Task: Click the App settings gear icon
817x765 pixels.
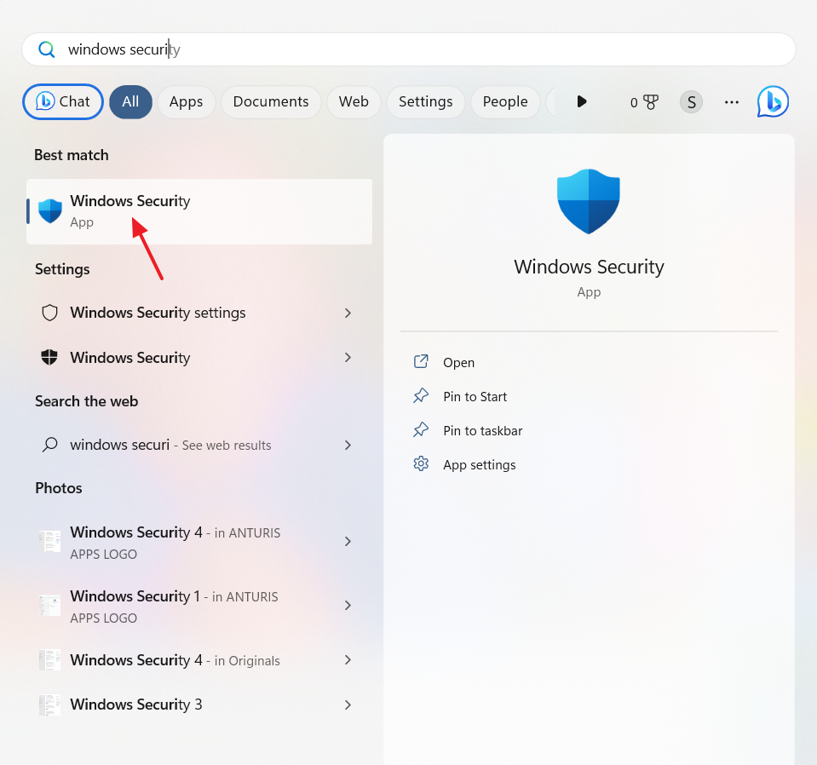Action: [x=421, y=464]
